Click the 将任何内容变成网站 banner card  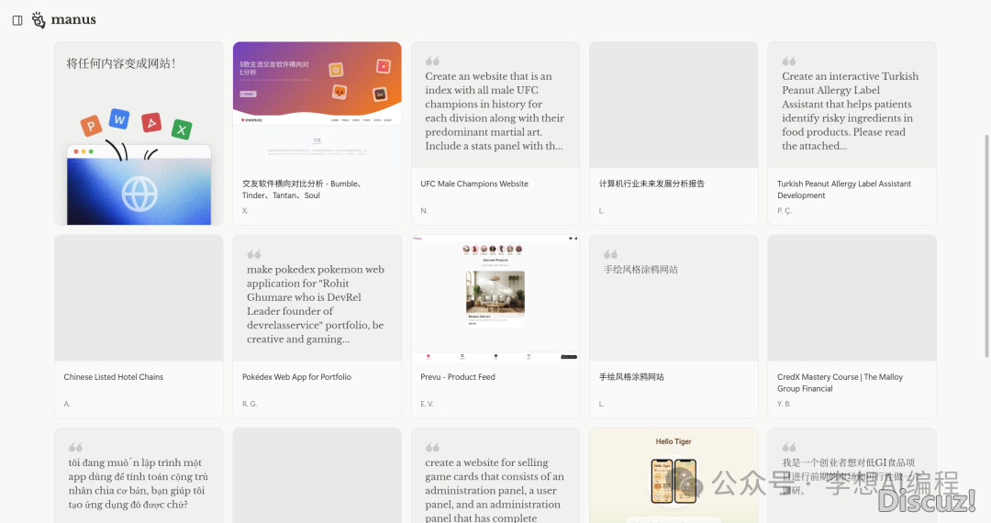(x=138, y=133)
